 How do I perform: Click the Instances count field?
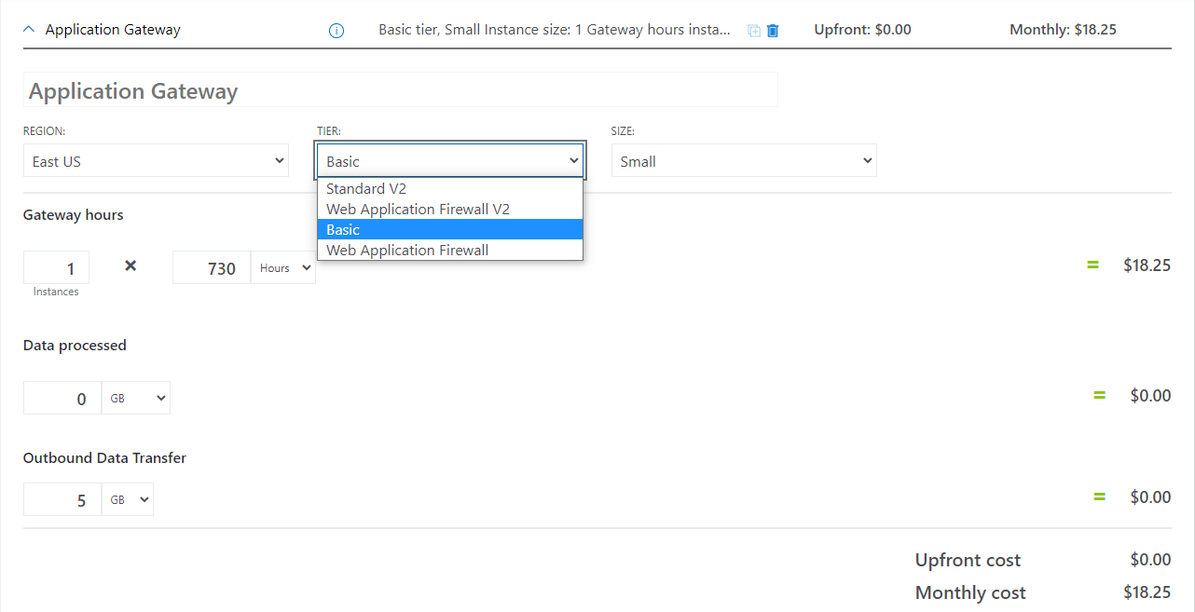[x=56, y=267]
